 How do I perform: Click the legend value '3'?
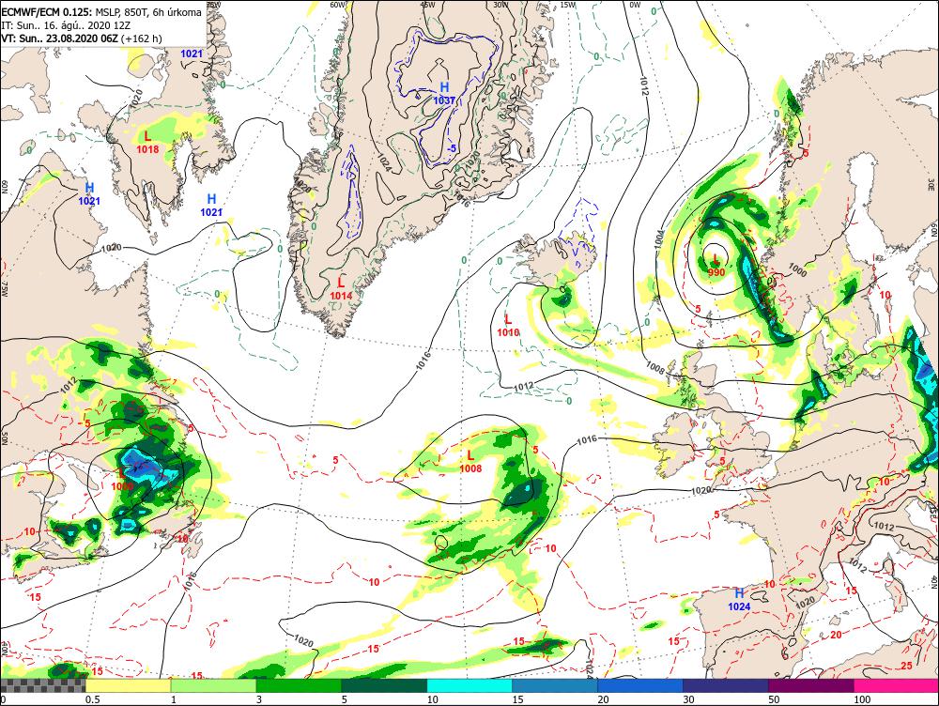point(259,699)
